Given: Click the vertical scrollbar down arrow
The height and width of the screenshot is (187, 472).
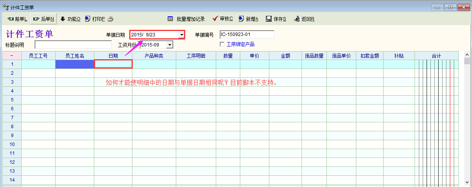Looking at the screenshot, I should 467,182.
